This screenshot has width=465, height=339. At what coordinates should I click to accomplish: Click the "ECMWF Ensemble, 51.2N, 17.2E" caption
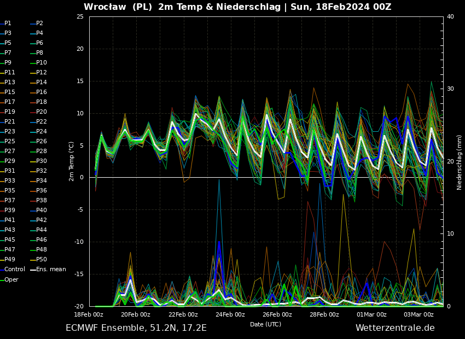point(136,328)
